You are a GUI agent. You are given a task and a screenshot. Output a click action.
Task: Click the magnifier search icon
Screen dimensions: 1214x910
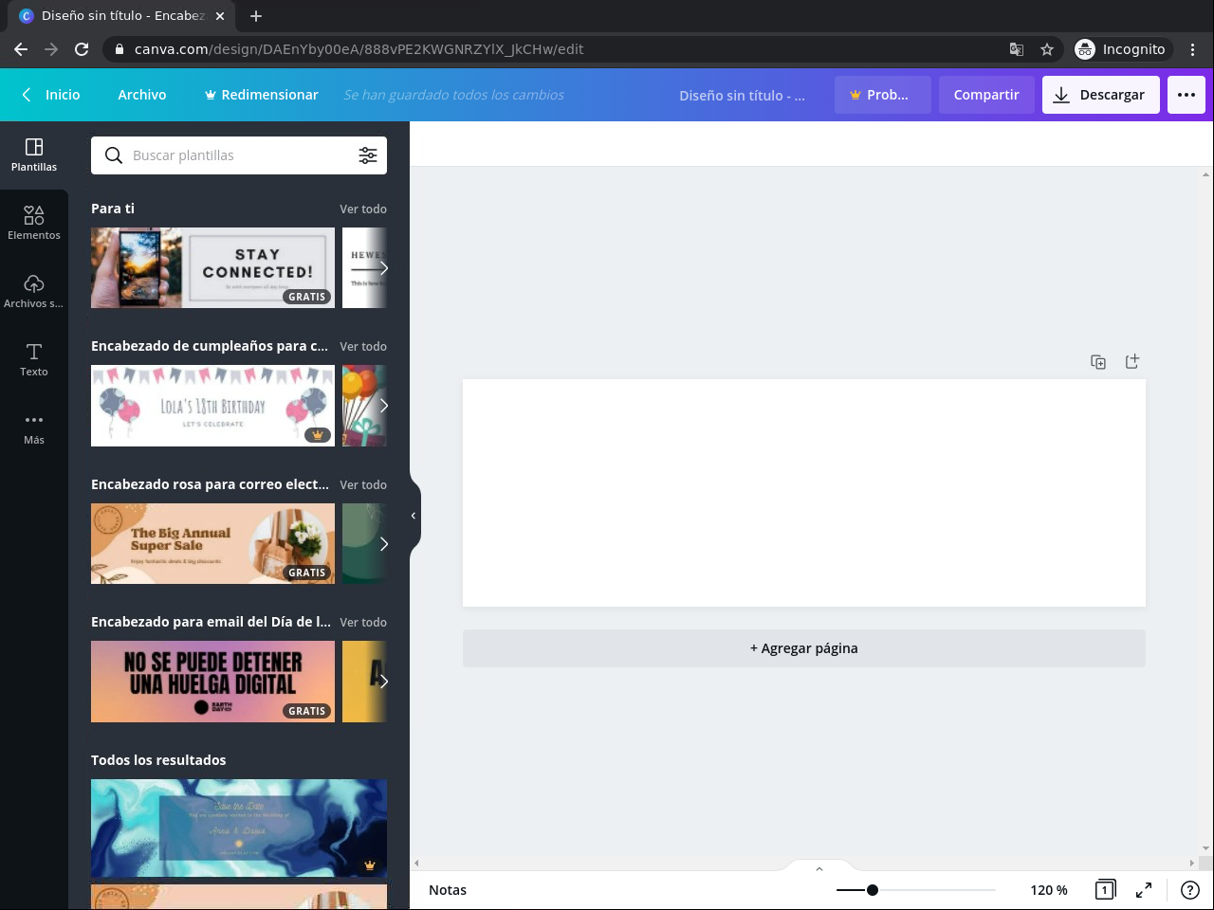(x=114, y=155)
